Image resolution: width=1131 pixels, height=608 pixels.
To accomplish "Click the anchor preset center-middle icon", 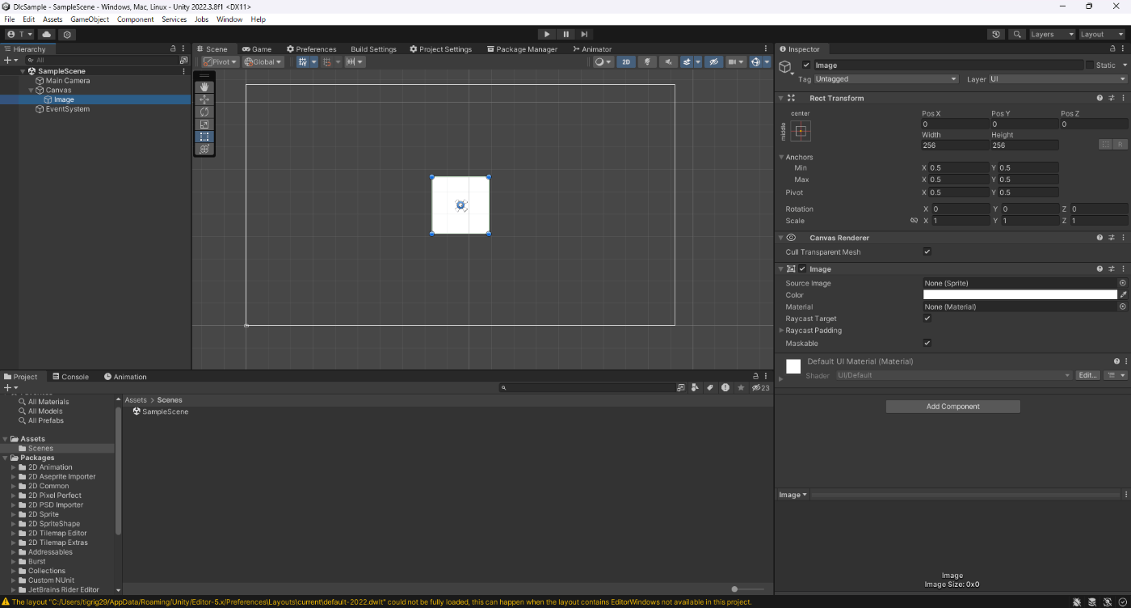I will 801,131.
